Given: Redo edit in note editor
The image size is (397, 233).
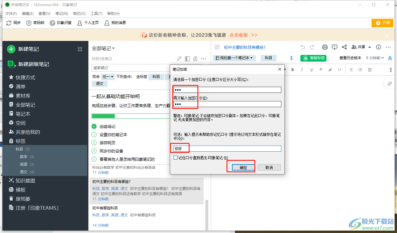Looking at the screenshot, I should tap(312, 47).
